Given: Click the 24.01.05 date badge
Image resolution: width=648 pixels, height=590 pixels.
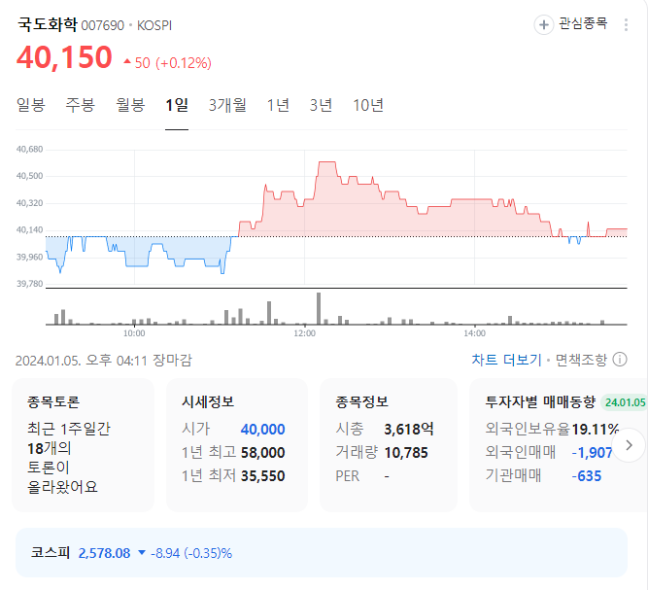Looking at the screenshot, I should [x=625, y=402].
